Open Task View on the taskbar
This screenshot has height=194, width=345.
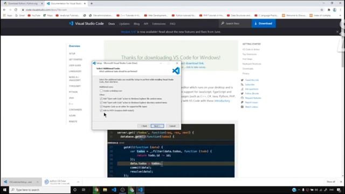(84, 190)
